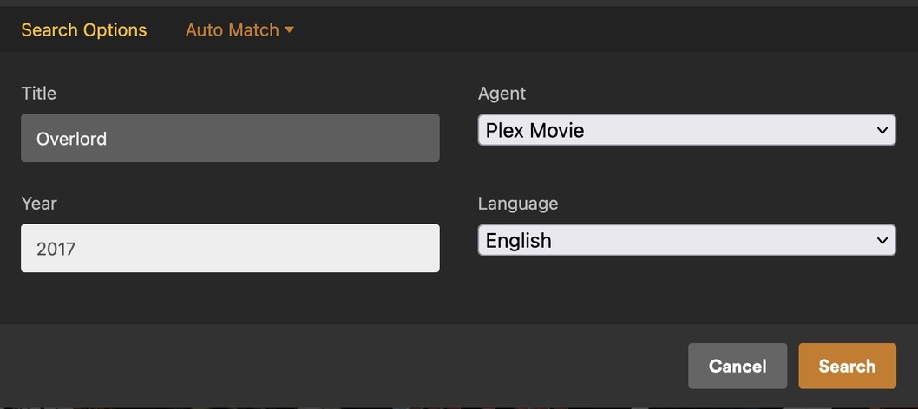Screen dimensions: 918x409
Task: Click the Language label
Action: [x=518, y=204]
